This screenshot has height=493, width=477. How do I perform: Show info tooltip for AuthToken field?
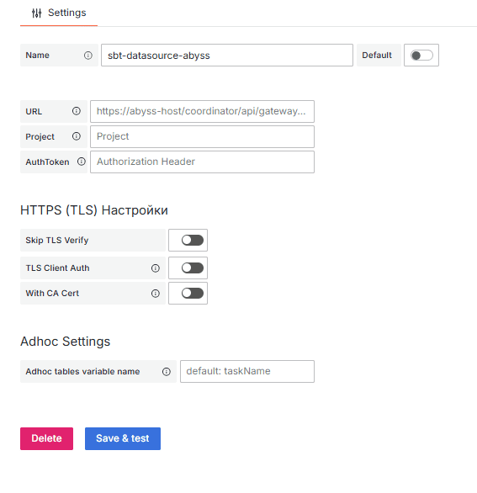click(x=82, y=162)
